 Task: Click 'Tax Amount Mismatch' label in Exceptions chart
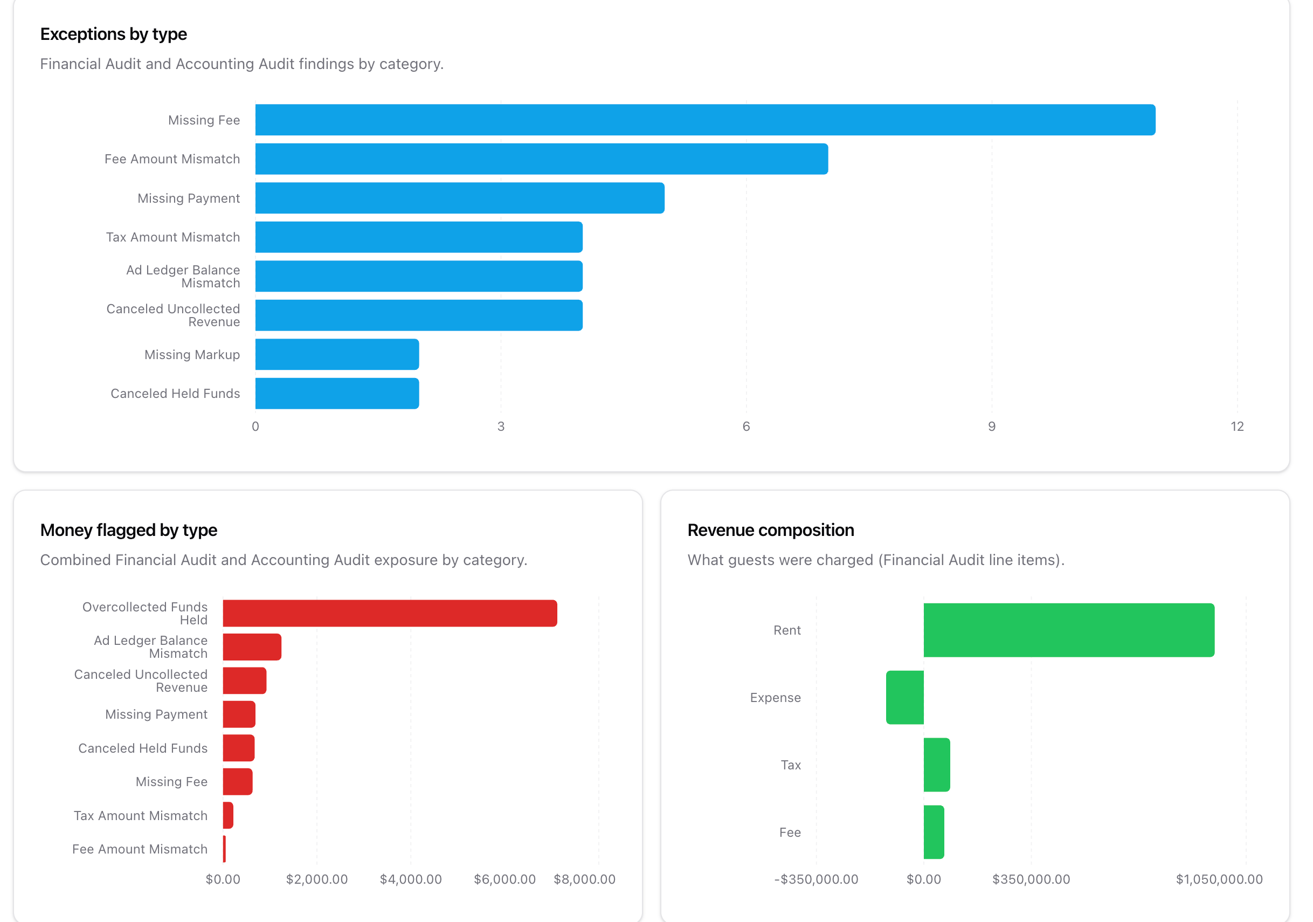(x=172, y=237)
